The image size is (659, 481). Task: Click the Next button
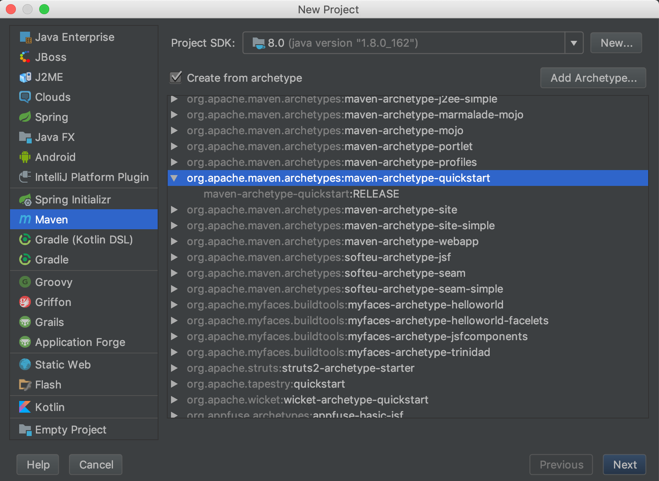tap(624, 465)
